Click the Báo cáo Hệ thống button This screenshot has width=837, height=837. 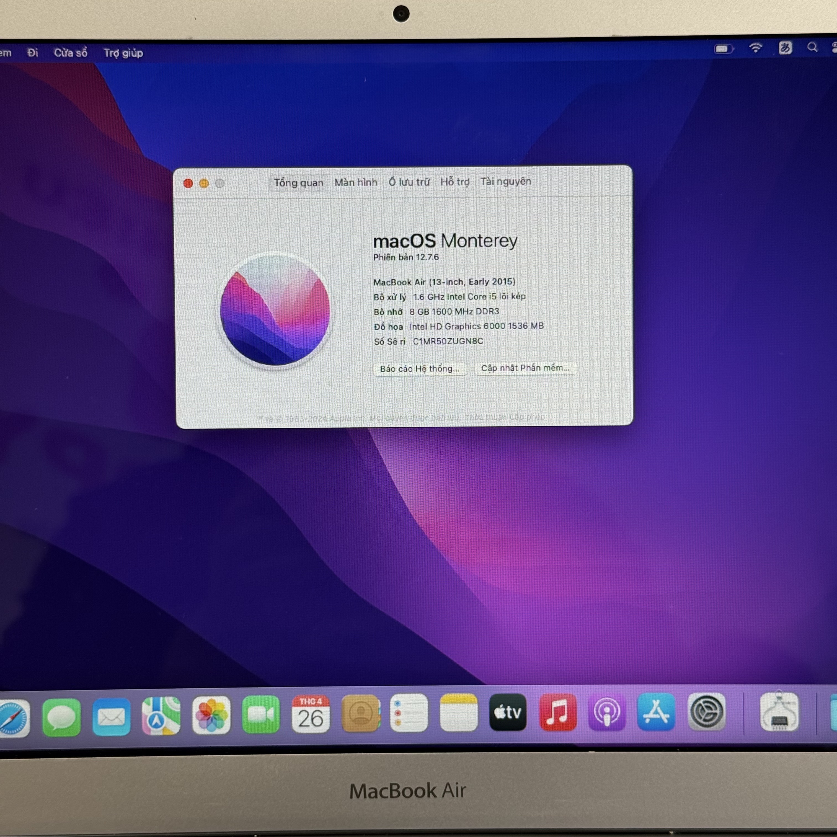pos(419,369)
